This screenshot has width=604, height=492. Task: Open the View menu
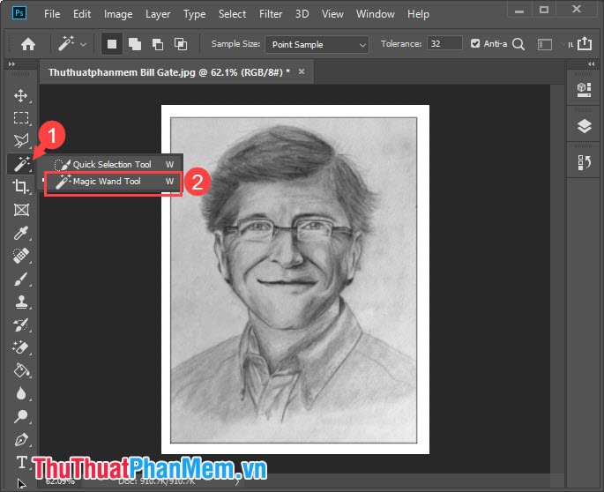[x=332, y=14]
